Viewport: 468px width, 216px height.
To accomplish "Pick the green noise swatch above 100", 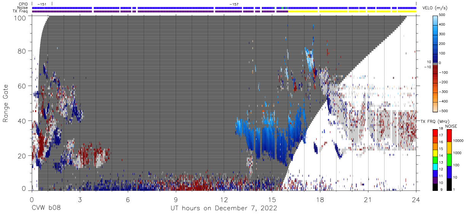I will pos(449,160).
